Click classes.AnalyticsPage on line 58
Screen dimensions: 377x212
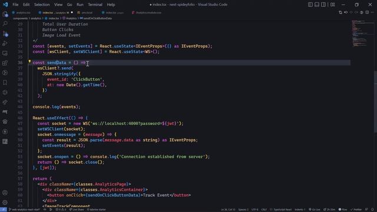point(101,184)
